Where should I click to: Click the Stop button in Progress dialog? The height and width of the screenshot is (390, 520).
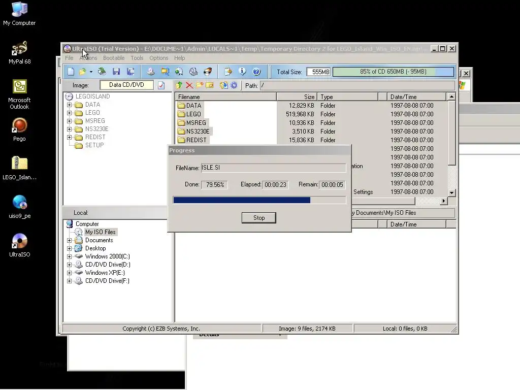[258, 218]
